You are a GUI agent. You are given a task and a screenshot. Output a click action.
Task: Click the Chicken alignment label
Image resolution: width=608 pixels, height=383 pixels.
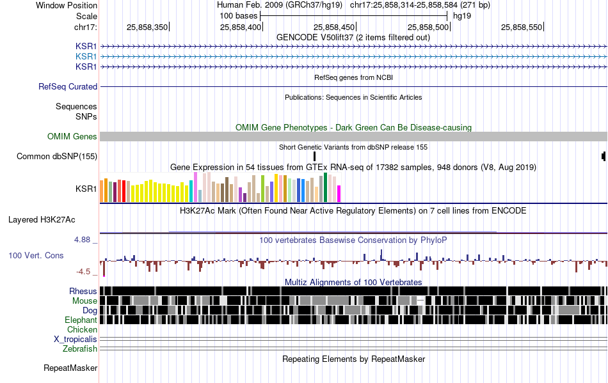point(82,329)
